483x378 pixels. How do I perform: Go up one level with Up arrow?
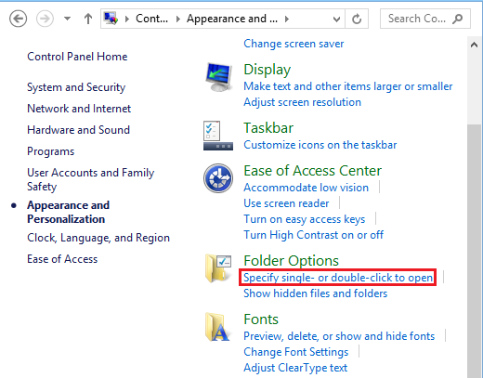[88, 19]
